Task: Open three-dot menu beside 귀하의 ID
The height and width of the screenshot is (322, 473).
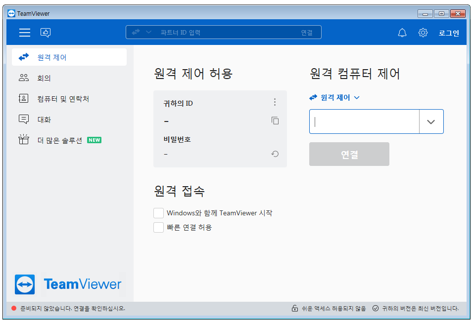Action: pyautogui.click(x=275, y=102)
